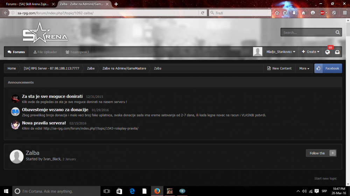Expand the Mladjo_Stankovicc user dropdown

pyautogui.click(x=281, y=52)
